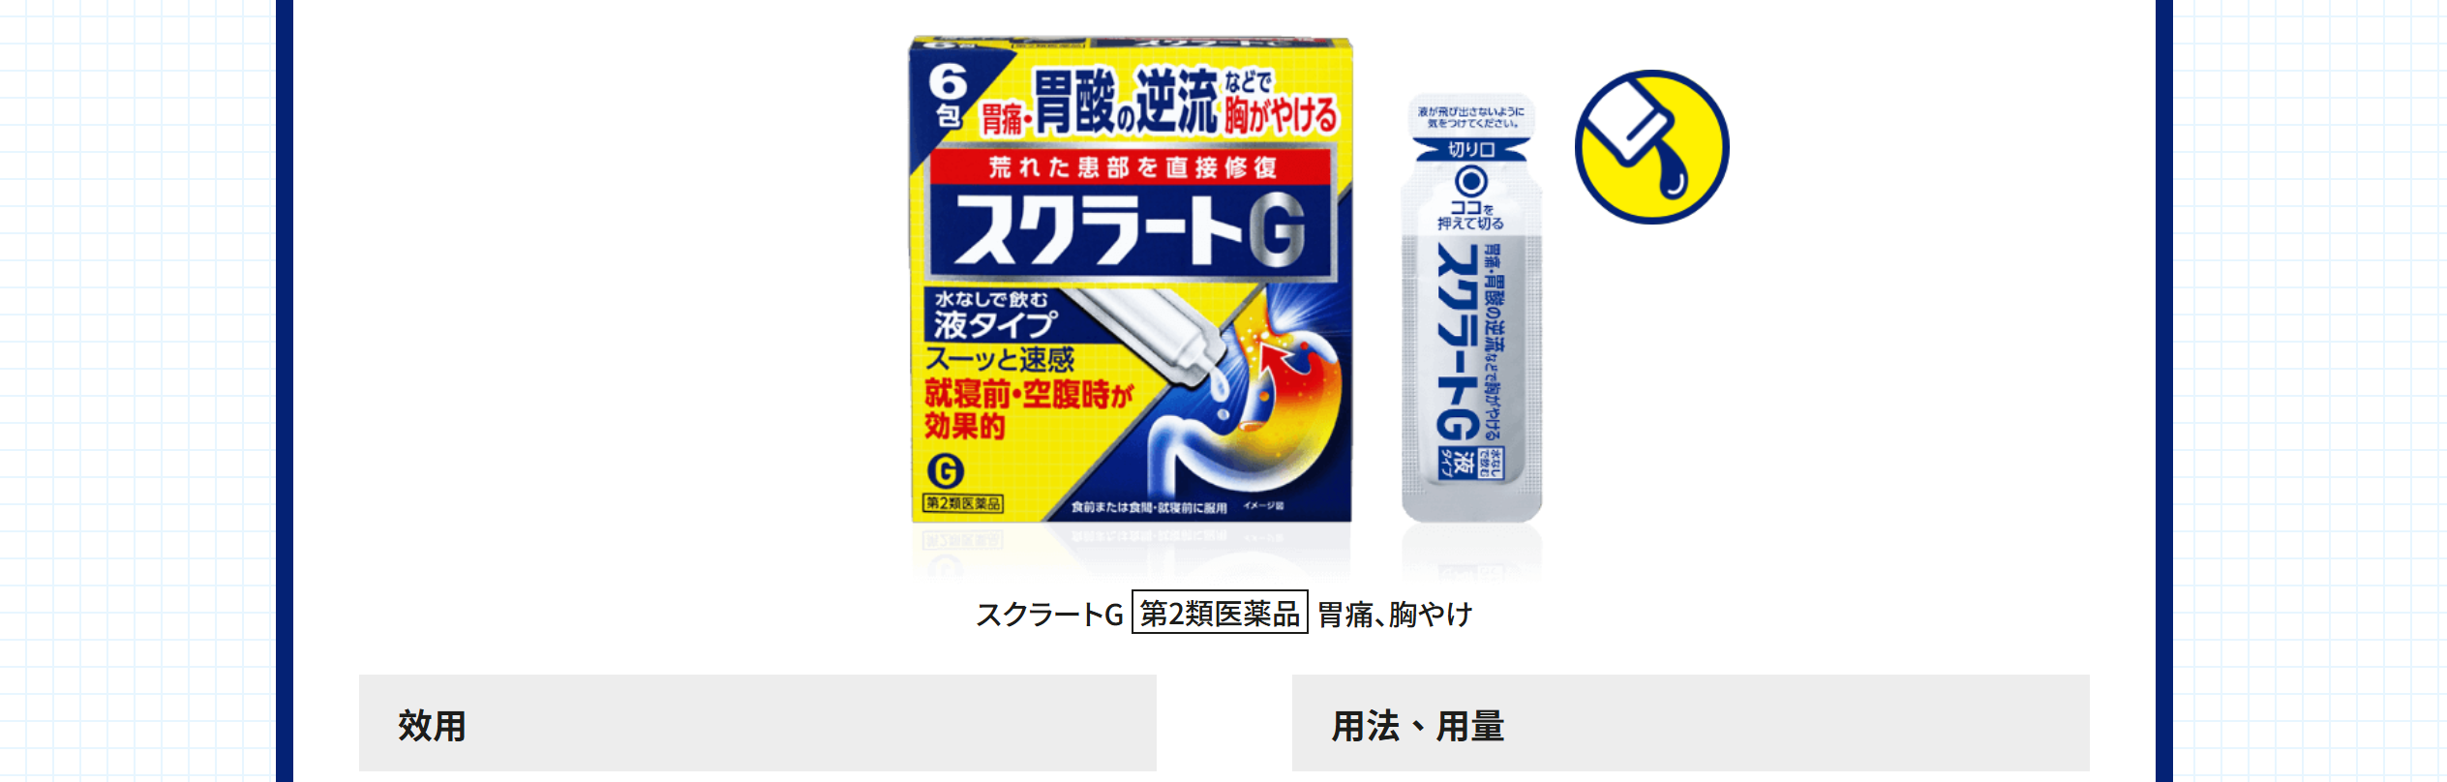
Task: Click the 液タイプ label on the box
Action: pos(994,323)
